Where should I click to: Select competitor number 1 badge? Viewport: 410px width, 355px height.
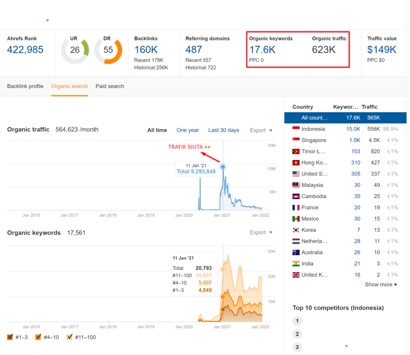click(297, 321)
